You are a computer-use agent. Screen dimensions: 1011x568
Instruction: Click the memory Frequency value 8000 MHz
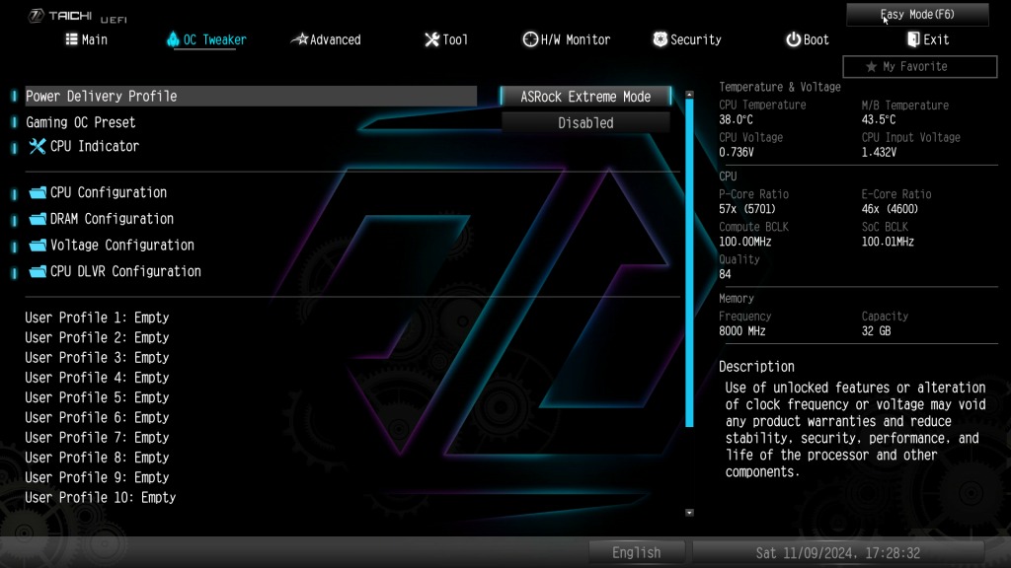pyautogui.click(x=742, y=331)
